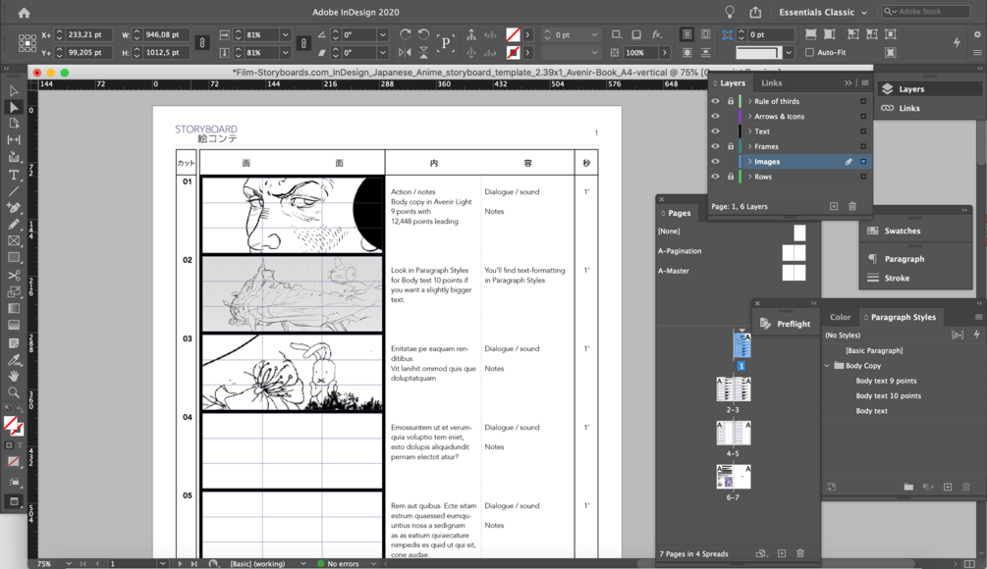Expand the Arrows & Icons layer

tap(749, 117)
